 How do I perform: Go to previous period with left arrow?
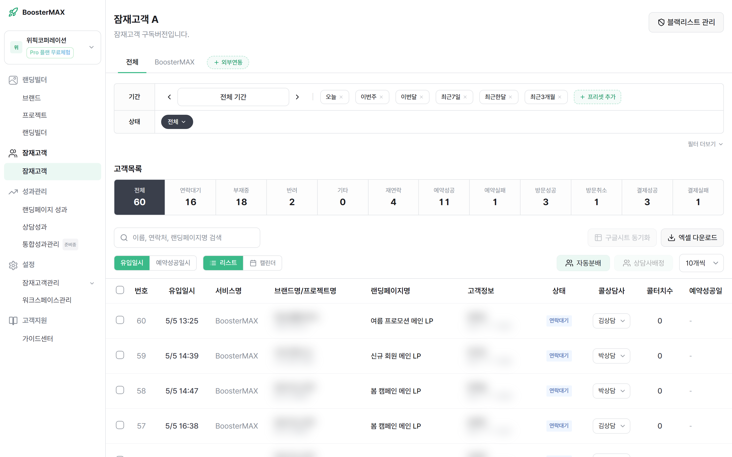pos(169,97)
